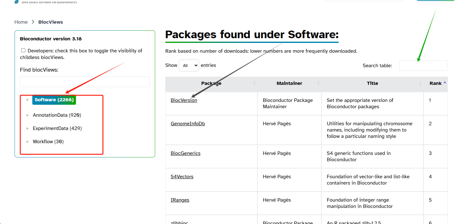Click rank 4 cell in S4Vectors row
The height and width of the screenshot is (224, 470).
[x=436, y=180]
